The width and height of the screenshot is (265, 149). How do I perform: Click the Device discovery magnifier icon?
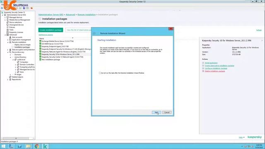click(x=10, y=52)
